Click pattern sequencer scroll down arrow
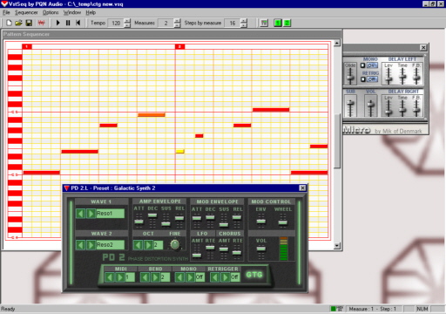 337,246
